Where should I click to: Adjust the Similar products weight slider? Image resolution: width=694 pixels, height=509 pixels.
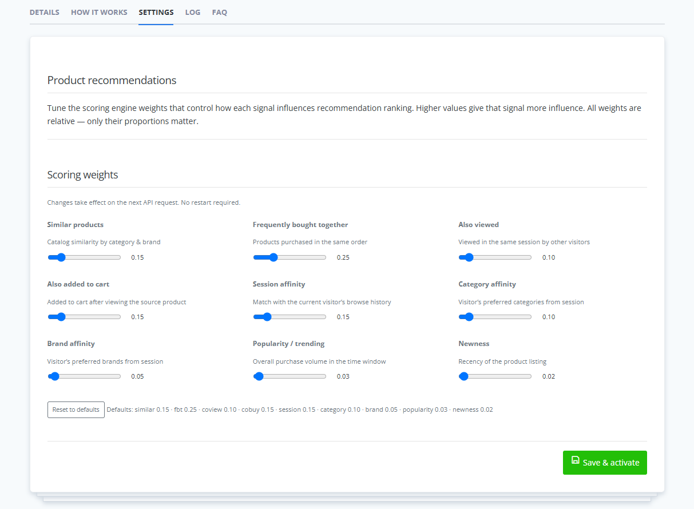pos(84,257)
